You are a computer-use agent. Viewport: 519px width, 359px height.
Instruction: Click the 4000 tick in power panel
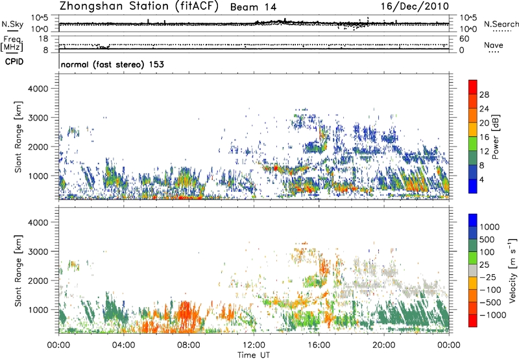tap(38, 89)
